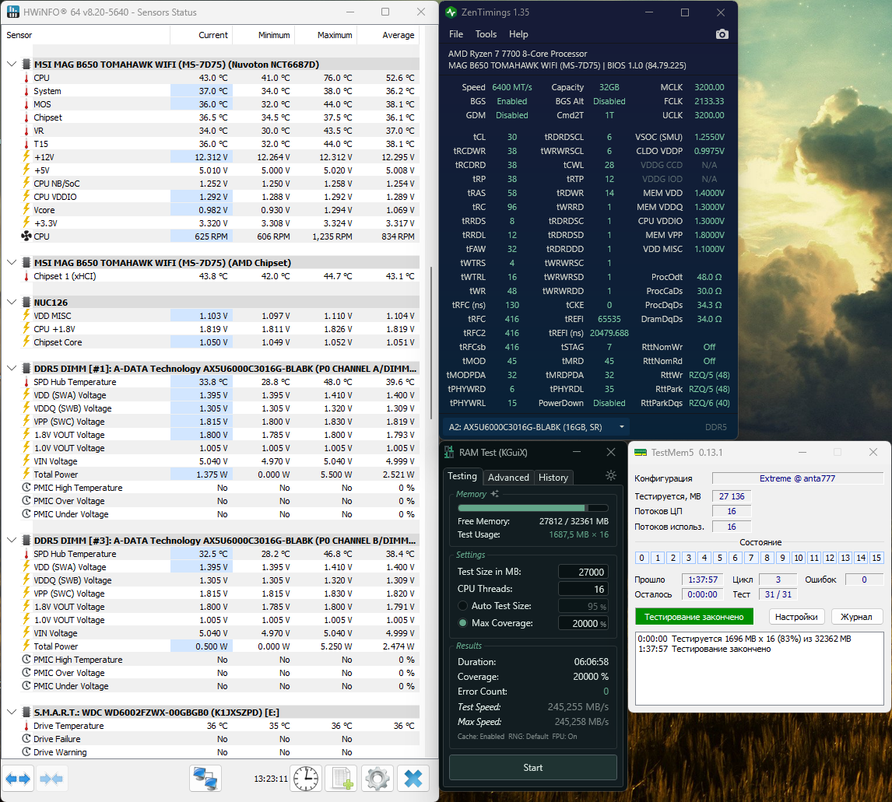
Task: Toggle TestMem5 thread state box 3
Action: click(x=688, y=558)
